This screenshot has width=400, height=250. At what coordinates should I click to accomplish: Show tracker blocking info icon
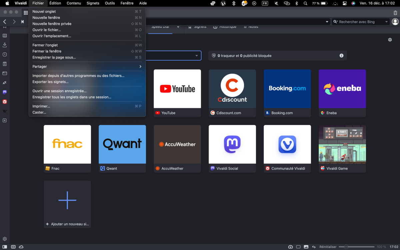click(x=341, y=56)
